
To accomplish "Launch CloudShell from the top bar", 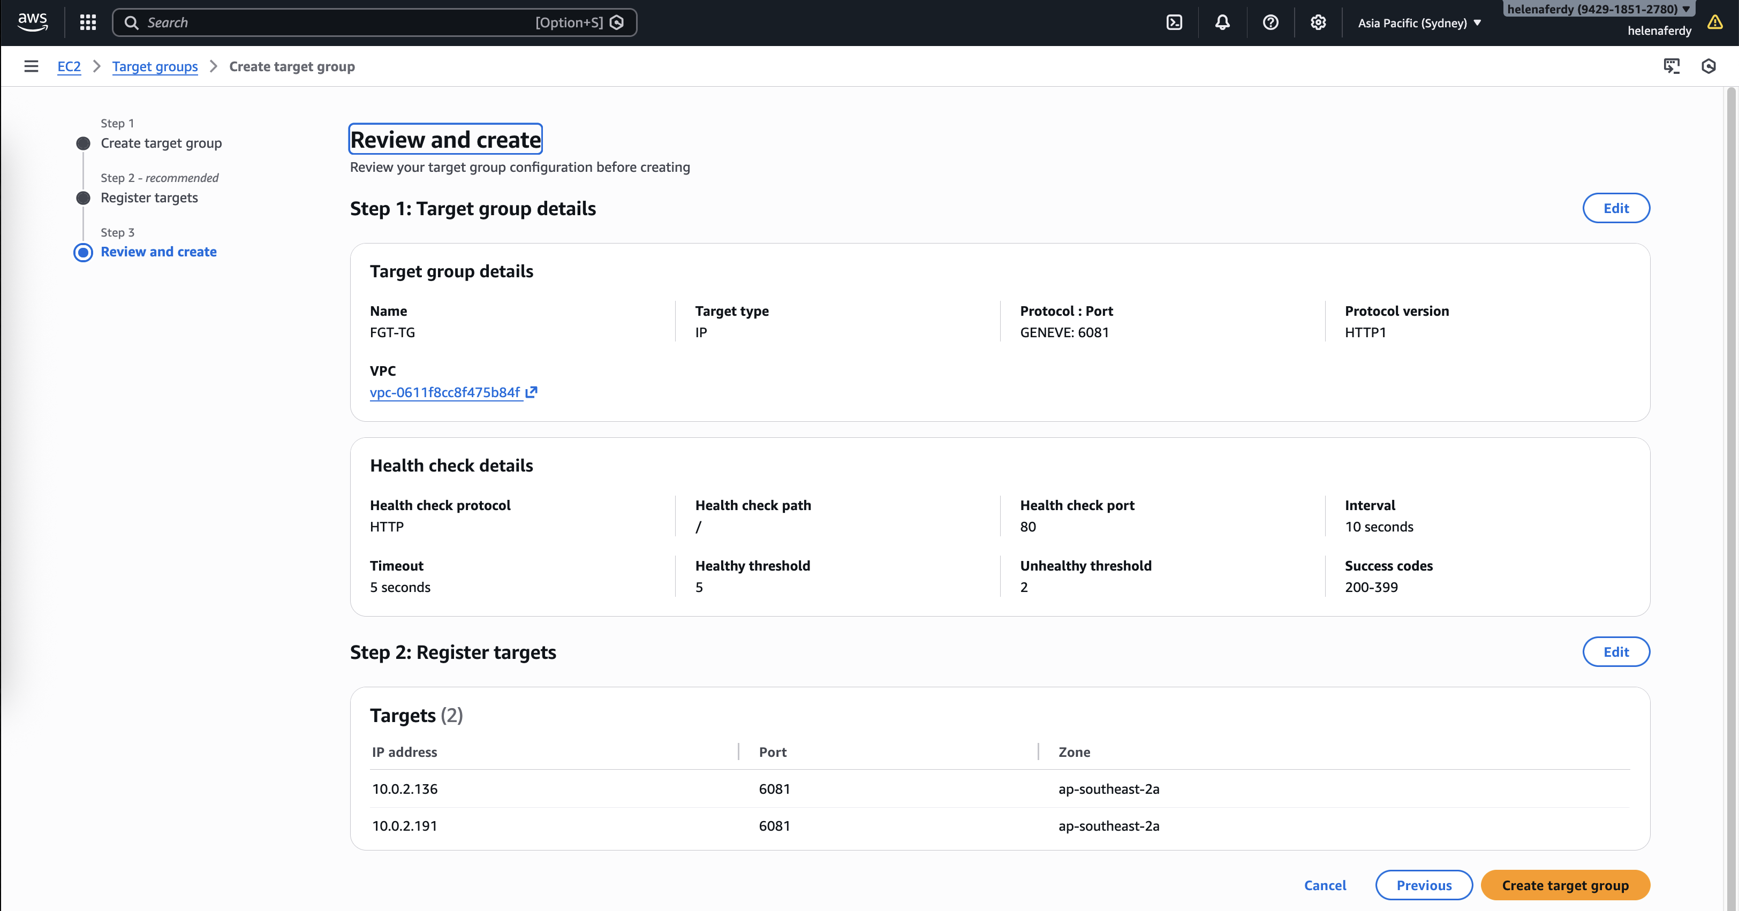I will point(1174,22).
